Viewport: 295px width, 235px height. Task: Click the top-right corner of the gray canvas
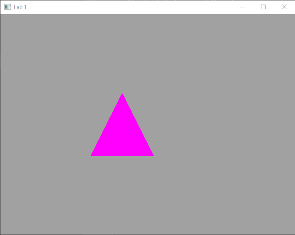293,16
